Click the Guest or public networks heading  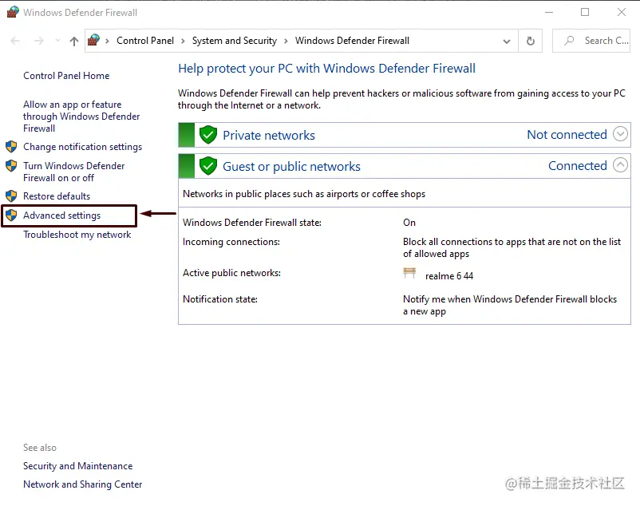point(291,167)
